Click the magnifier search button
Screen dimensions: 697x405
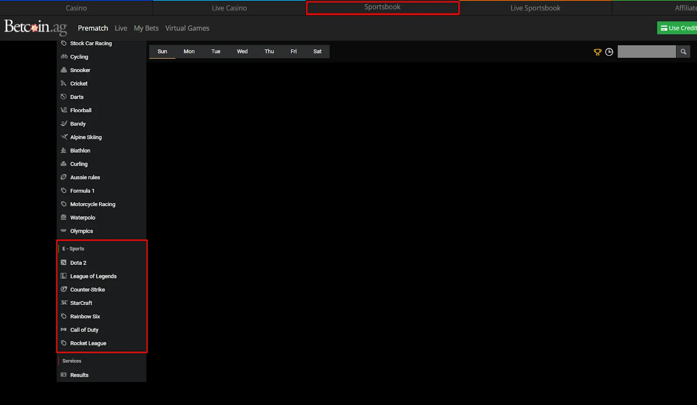coord(683,52)
